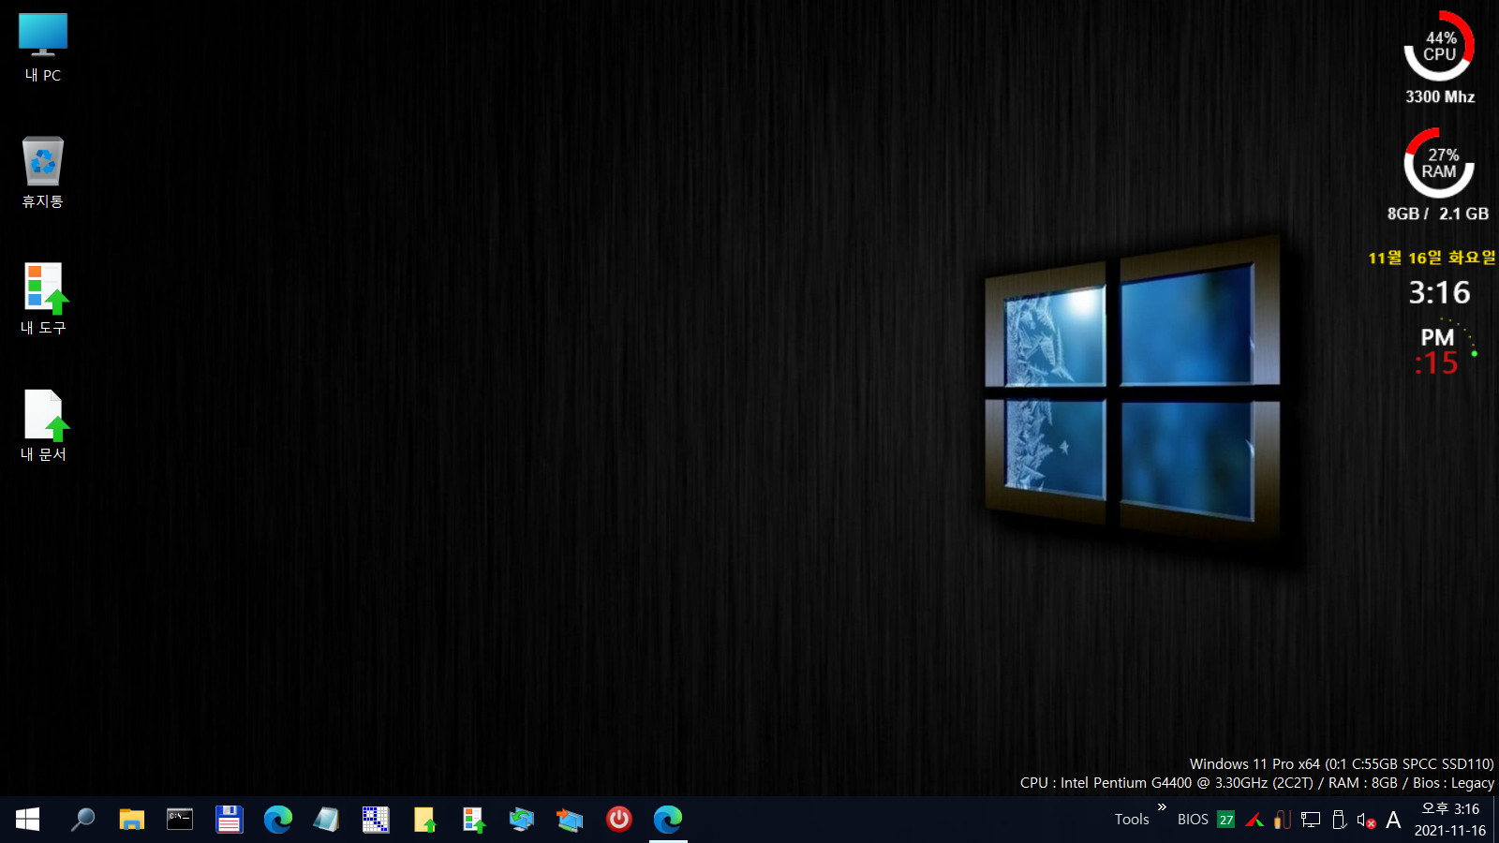Click the BIOS label in taskbar

pyautogui.click(x=1193, y=820)
